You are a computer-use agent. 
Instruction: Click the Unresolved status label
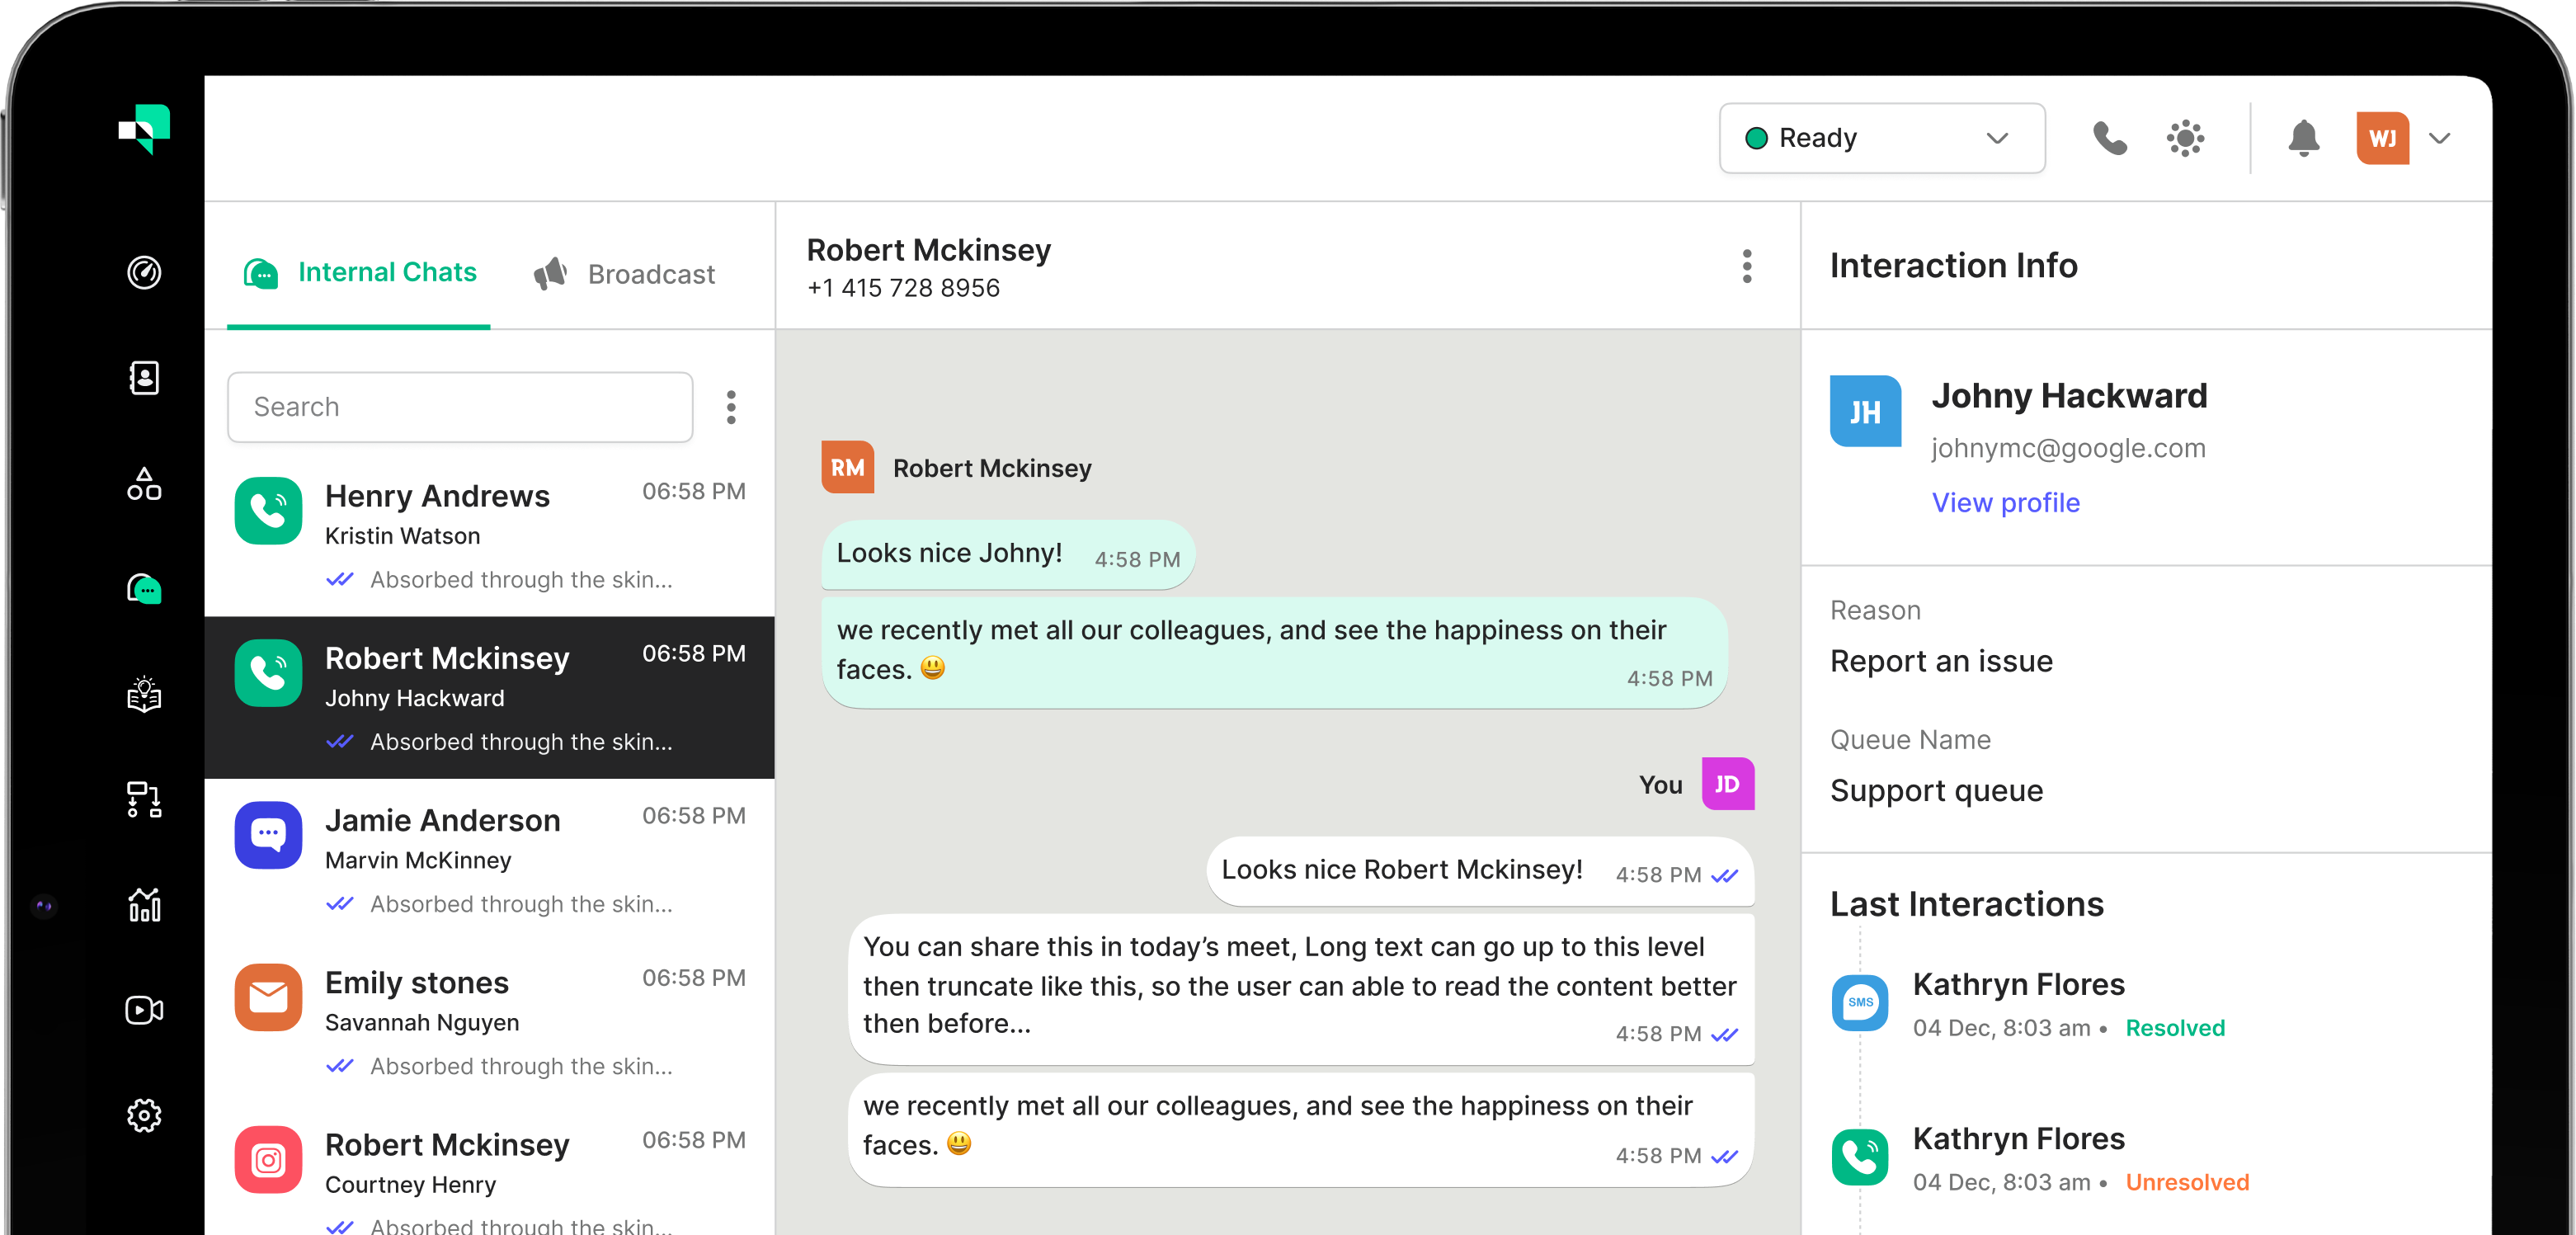pyautogui.click(x=2187, y=1182)
